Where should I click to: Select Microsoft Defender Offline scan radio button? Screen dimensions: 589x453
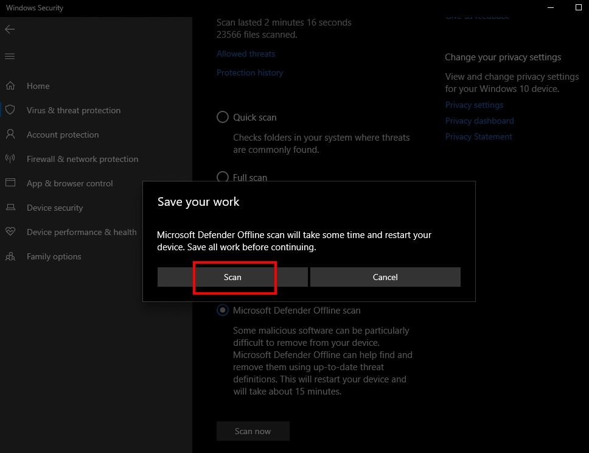click(223, 310)
